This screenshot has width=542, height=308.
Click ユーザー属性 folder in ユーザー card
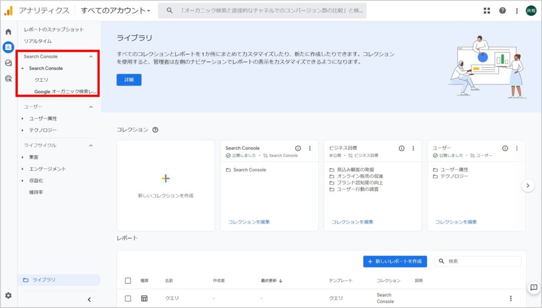coord(450,170)
